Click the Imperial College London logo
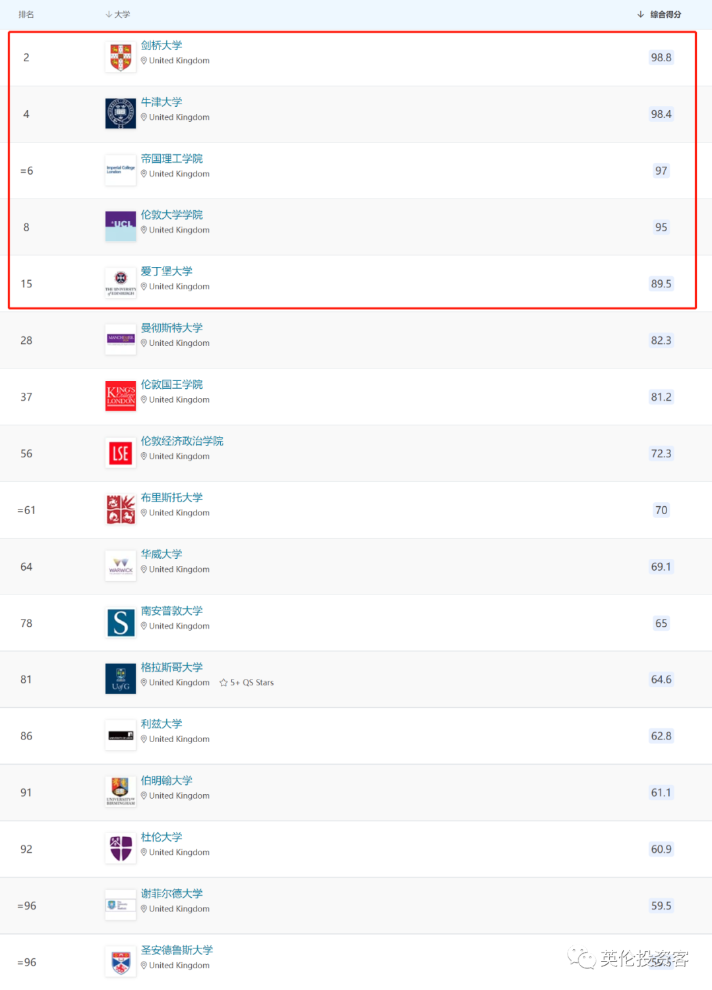The image size is (712, 990). 121,170
